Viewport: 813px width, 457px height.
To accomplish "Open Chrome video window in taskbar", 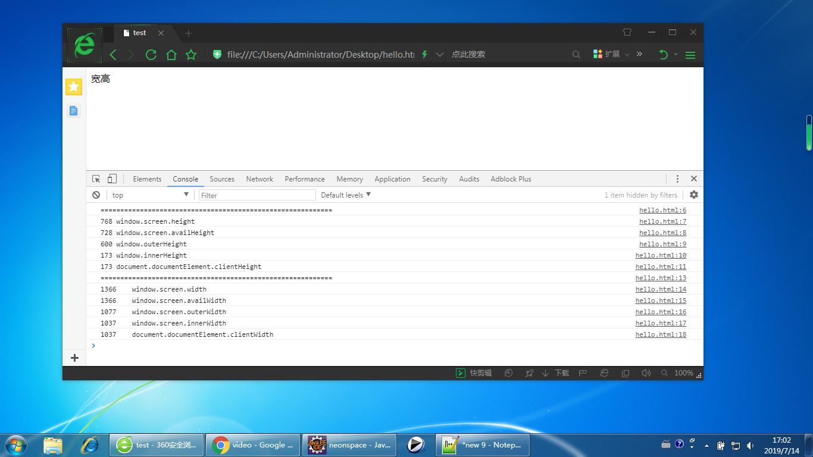I will point(254,445).
